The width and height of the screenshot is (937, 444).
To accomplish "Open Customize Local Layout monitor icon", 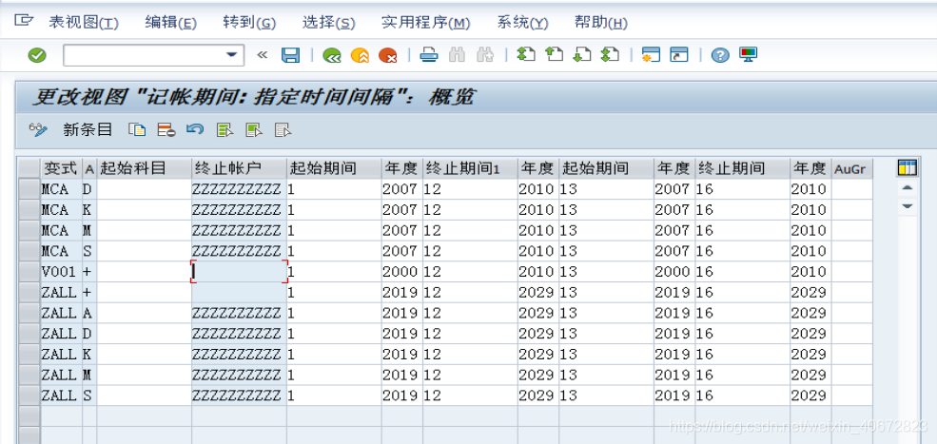I will tap(748, 55).
